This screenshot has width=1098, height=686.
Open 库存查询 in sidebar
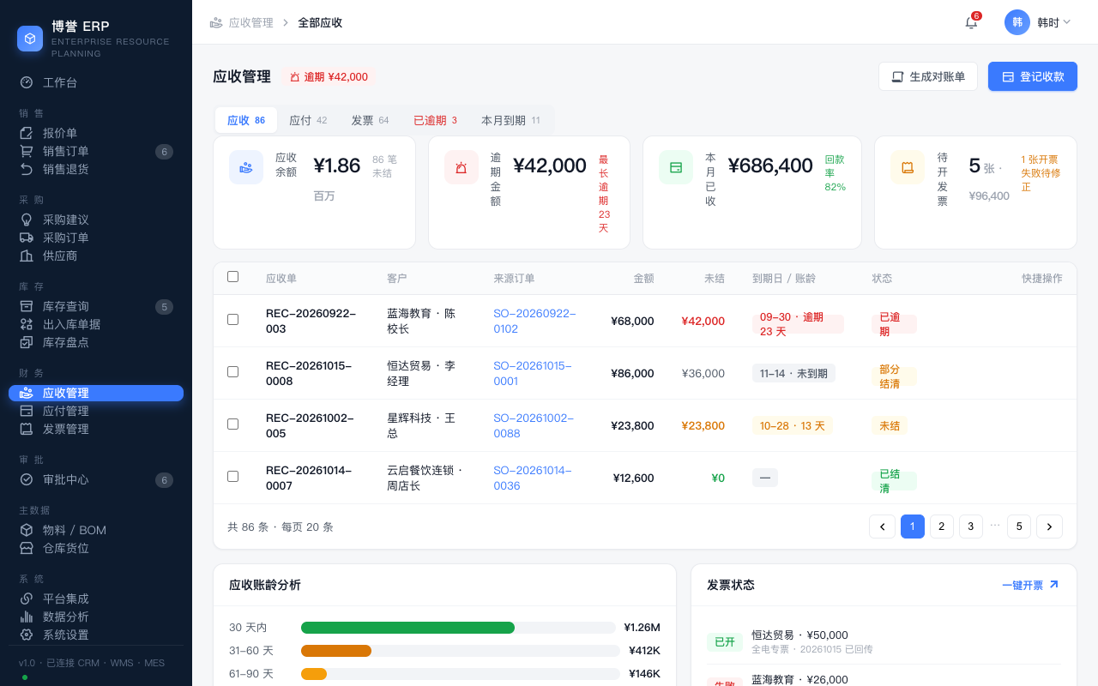96,306
